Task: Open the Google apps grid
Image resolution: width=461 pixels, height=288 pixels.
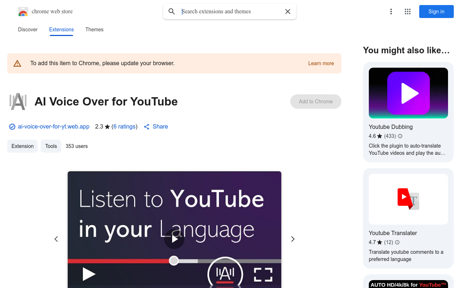Action: (408, 12)
